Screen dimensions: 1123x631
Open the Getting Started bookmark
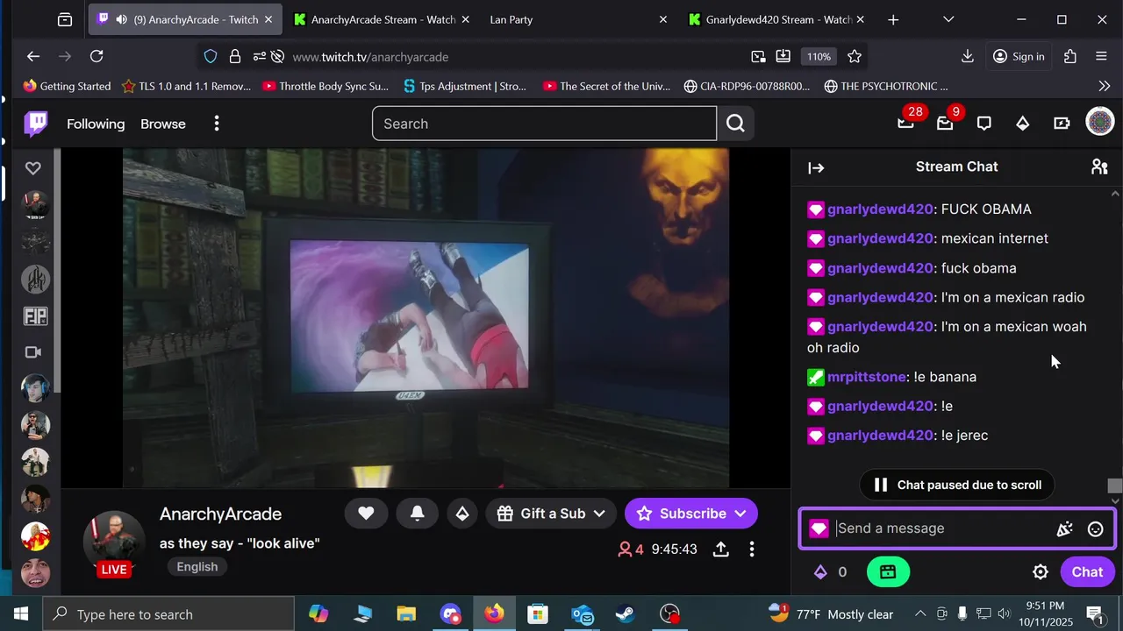click(x=67, y=86)
